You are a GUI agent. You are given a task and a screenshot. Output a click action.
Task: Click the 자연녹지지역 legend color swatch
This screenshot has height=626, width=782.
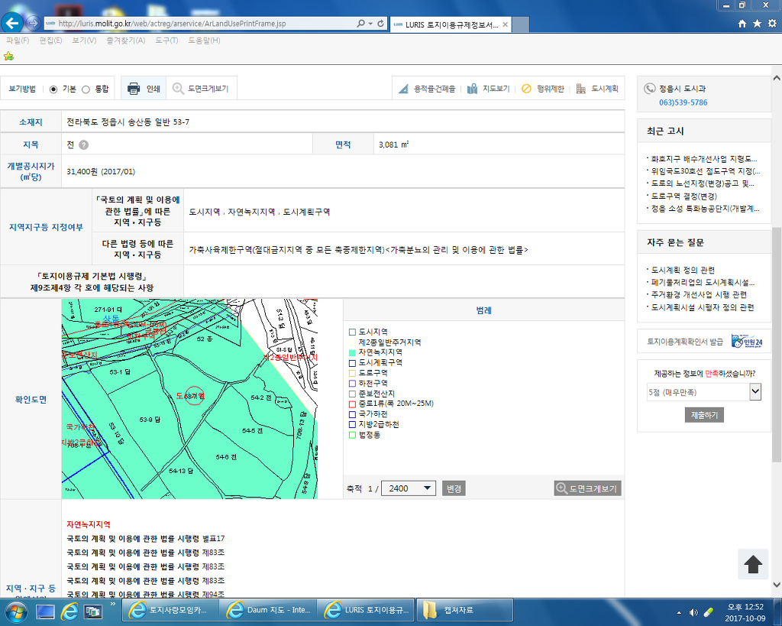[352, 352]
